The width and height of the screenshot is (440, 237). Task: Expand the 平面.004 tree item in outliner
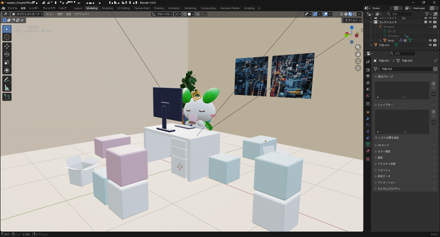tap(371, 45)
